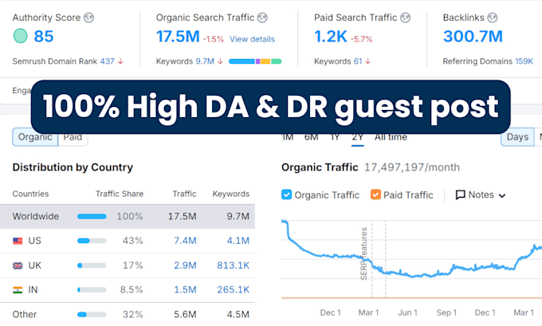Click the UK flag icon
This screenshot has height=326, width=542.
tap(18, 265)
